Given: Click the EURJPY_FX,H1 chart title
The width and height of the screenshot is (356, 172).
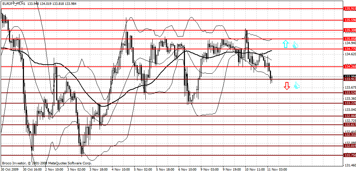Looking at the screenshot, I should point(14,3).
